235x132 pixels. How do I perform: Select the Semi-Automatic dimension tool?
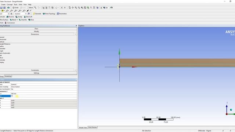point(5,53)
